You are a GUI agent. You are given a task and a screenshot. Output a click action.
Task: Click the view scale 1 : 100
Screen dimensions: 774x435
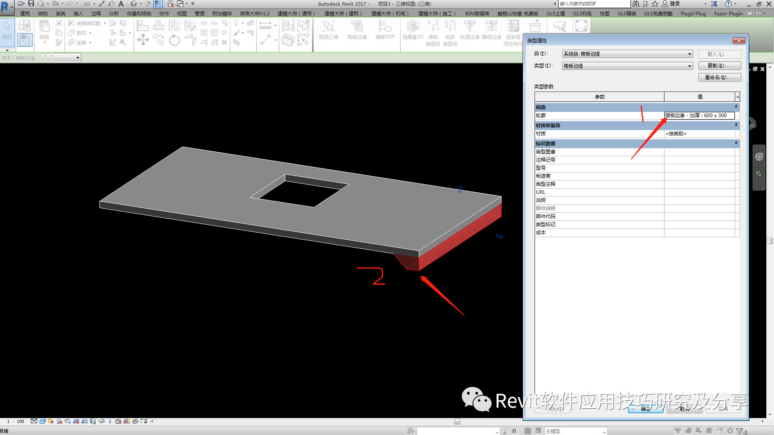pos(16,421)
